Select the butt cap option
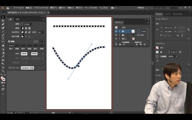 click(22, 28)
